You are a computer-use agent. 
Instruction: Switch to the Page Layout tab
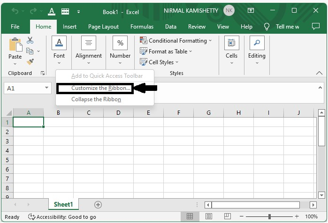(x=103, y=27)
